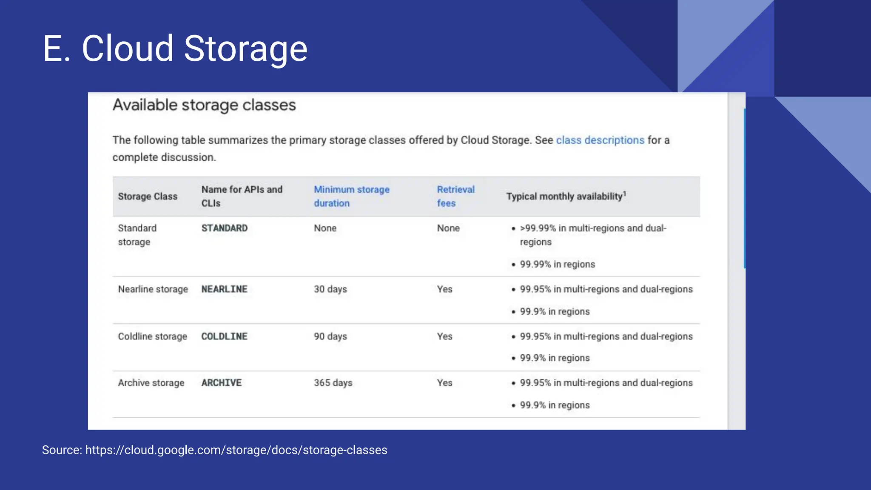Click Yes in the Nearline retrieval fees cell
The height and width of the screenshot is (490, 871).
point(445,289)
